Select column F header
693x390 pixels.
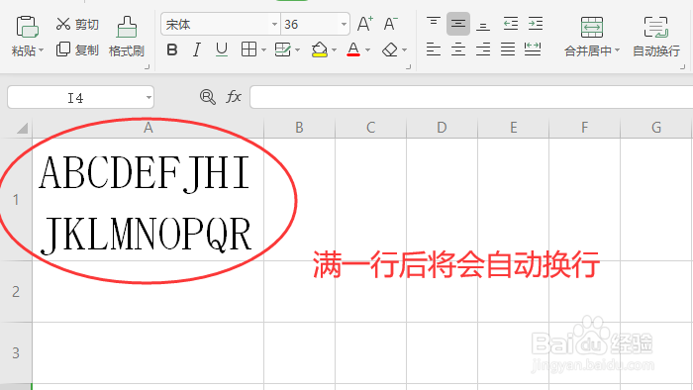tap(585, 128)
